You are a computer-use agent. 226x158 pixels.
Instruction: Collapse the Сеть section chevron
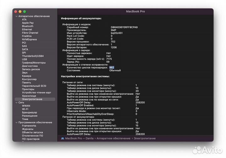point(16,103)
